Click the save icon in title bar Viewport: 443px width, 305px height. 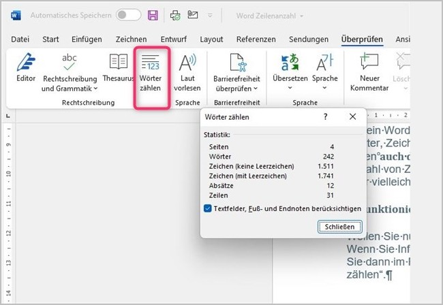[153, 15]
